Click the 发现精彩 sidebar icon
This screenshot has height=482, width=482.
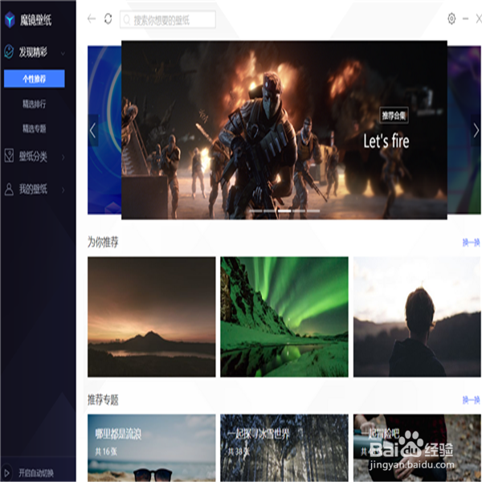click(9, 51)
